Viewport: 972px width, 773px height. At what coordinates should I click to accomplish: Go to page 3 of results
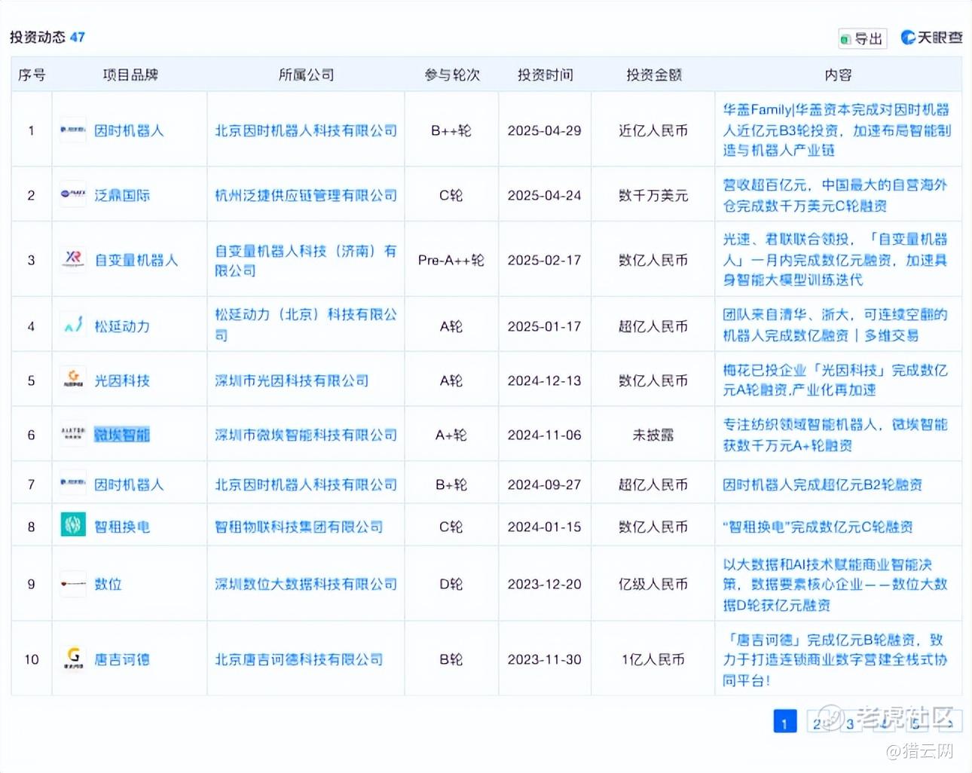click(851, 722)
